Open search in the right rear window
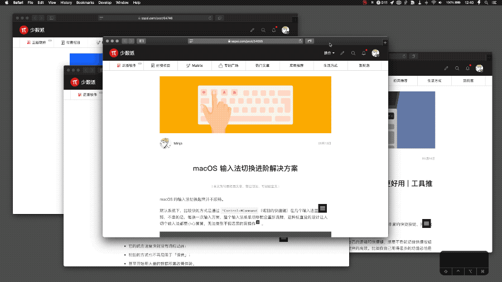Screen dimensions: 502x282 click(457, 68)
